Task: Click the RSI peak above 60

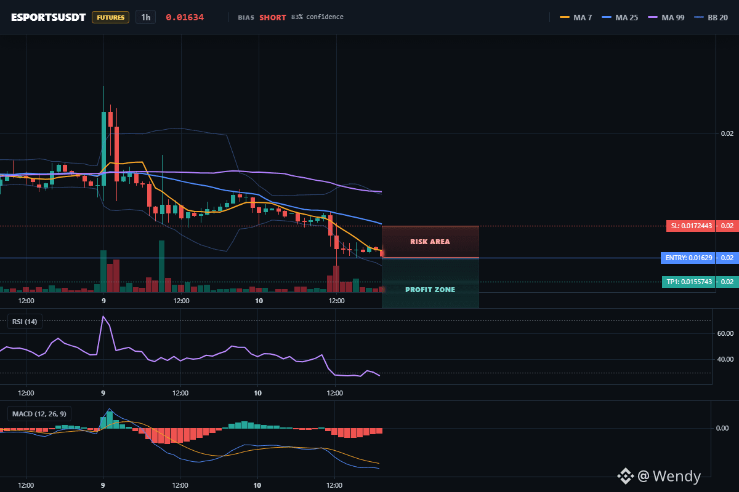Action: (103, 317)
